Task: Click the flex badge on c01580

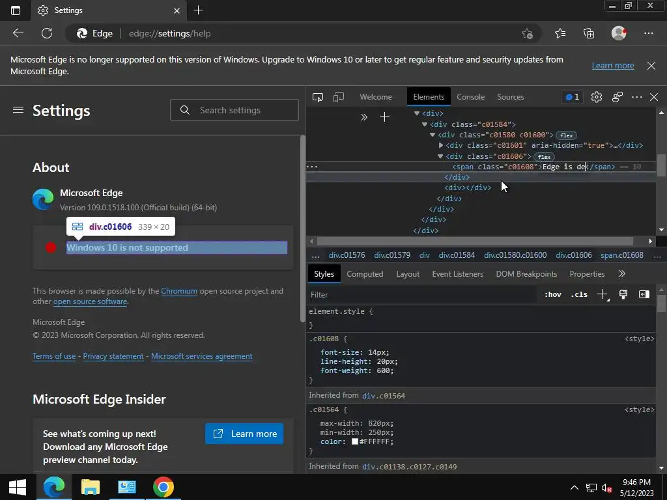Action: point(566,135)
